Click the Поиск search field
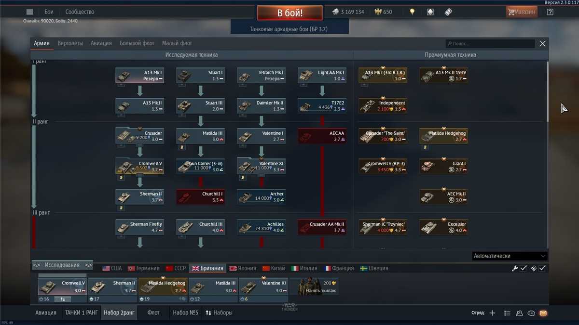 [490, 43]
